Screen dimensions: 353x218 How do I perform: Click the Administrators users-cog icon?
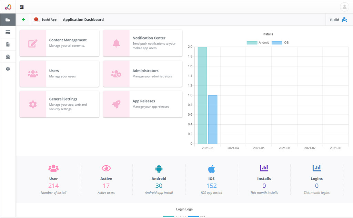(x=116, y=74)
